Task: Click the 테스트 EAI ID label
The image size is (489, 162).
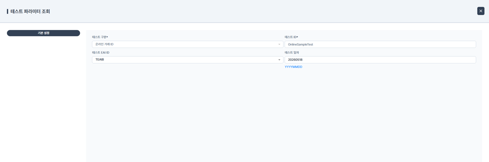Action: point(100,52)
